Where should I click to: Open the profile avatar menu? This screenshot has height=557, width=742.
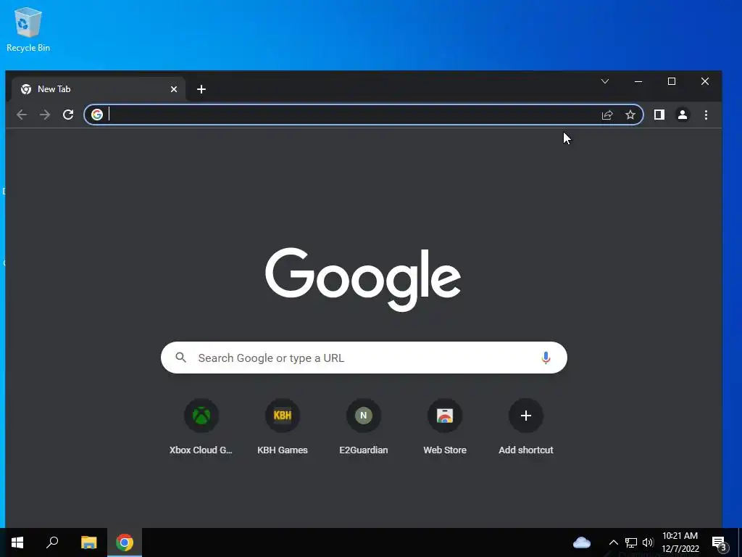click(683, 115)
